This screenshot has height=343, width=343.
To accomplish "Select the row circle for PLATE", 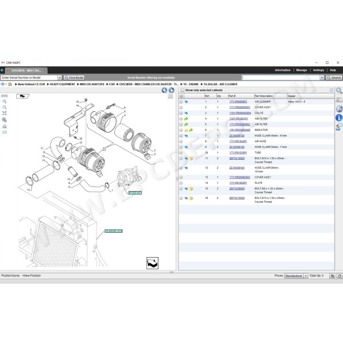I will tap(181, 183).
